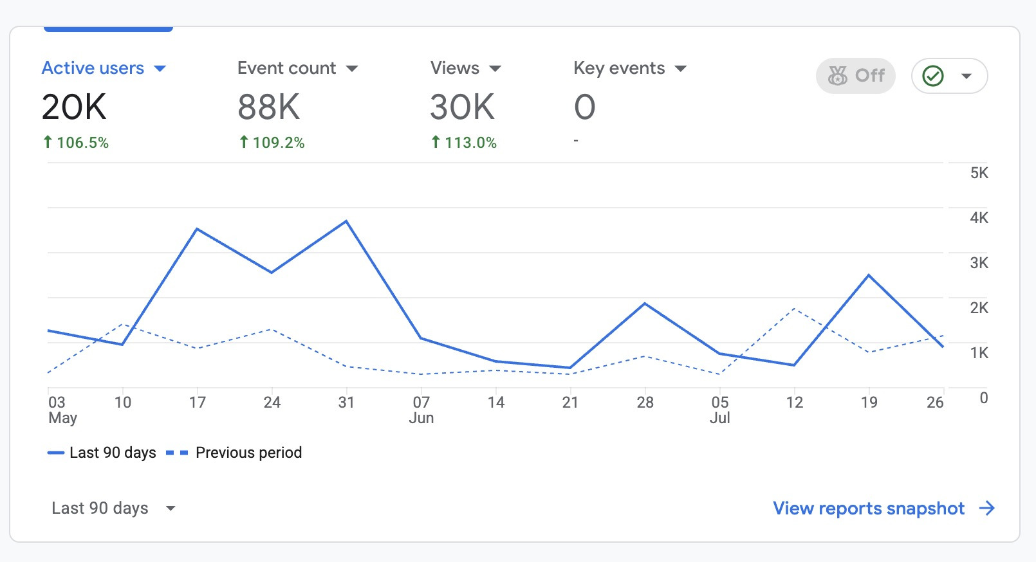The image size is (1036, 562).
Task: Toggle the benchmarking Off button
Action: (856, 76)
